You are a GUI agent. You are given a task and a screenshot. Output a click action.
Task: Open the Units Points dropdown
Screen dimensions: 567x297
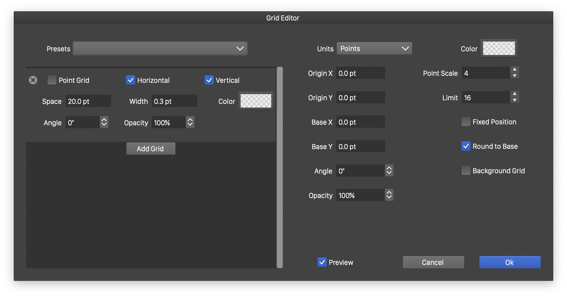(374, 49)
